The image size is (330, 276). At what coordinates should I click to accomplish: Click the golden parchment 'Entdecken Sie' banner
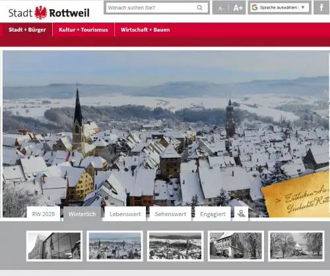point(296,194)
